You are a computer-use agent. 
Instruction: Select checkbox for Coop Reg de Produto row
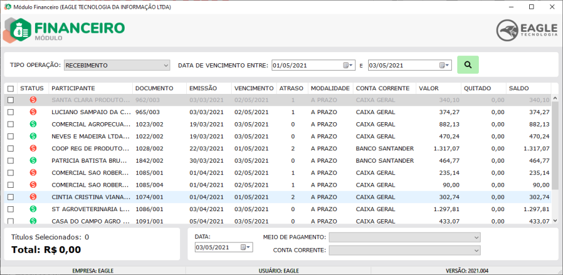tap(10, 149)
